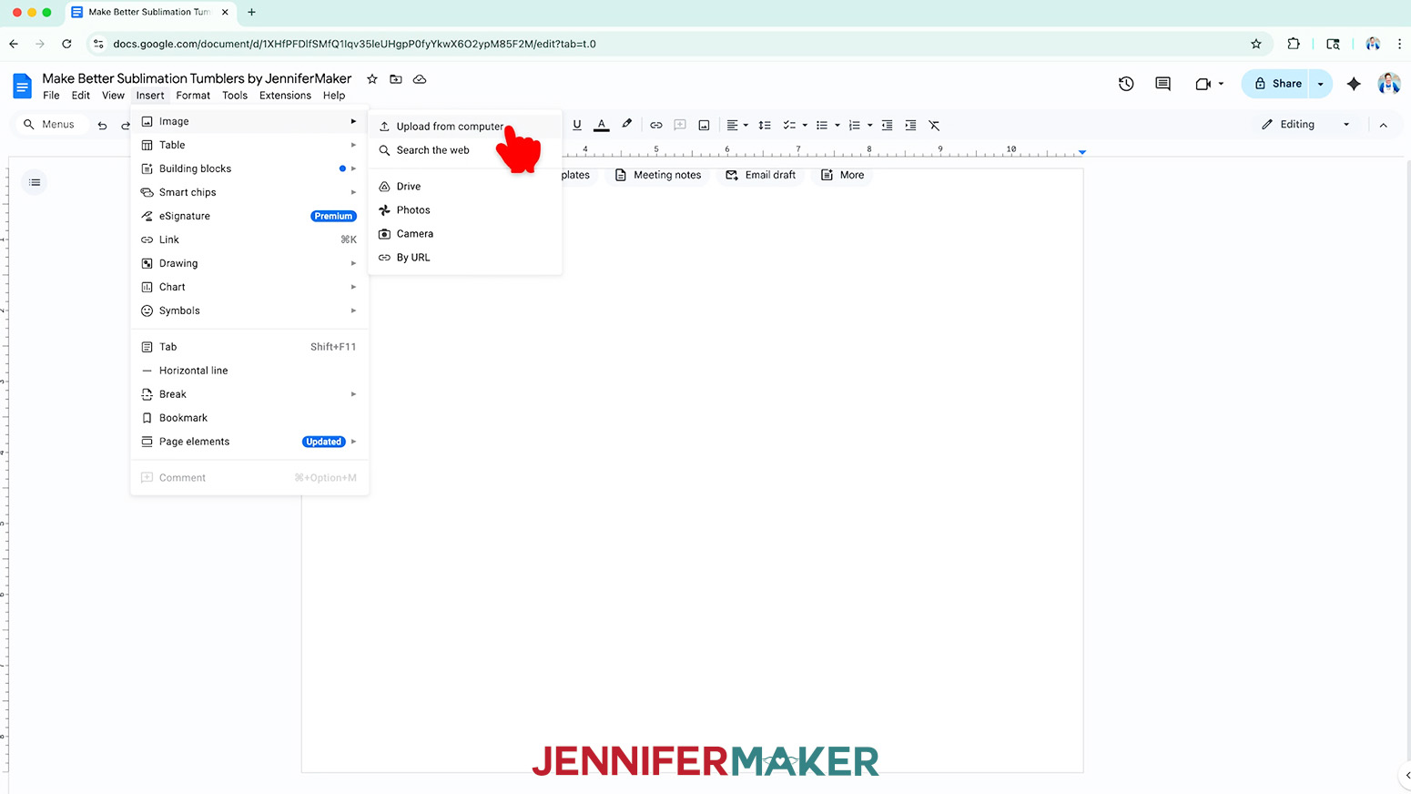The height and width of the screenshot is (794, 1411).
Task: Show the document outline tabs icon
Action: [x=35, y=182]
